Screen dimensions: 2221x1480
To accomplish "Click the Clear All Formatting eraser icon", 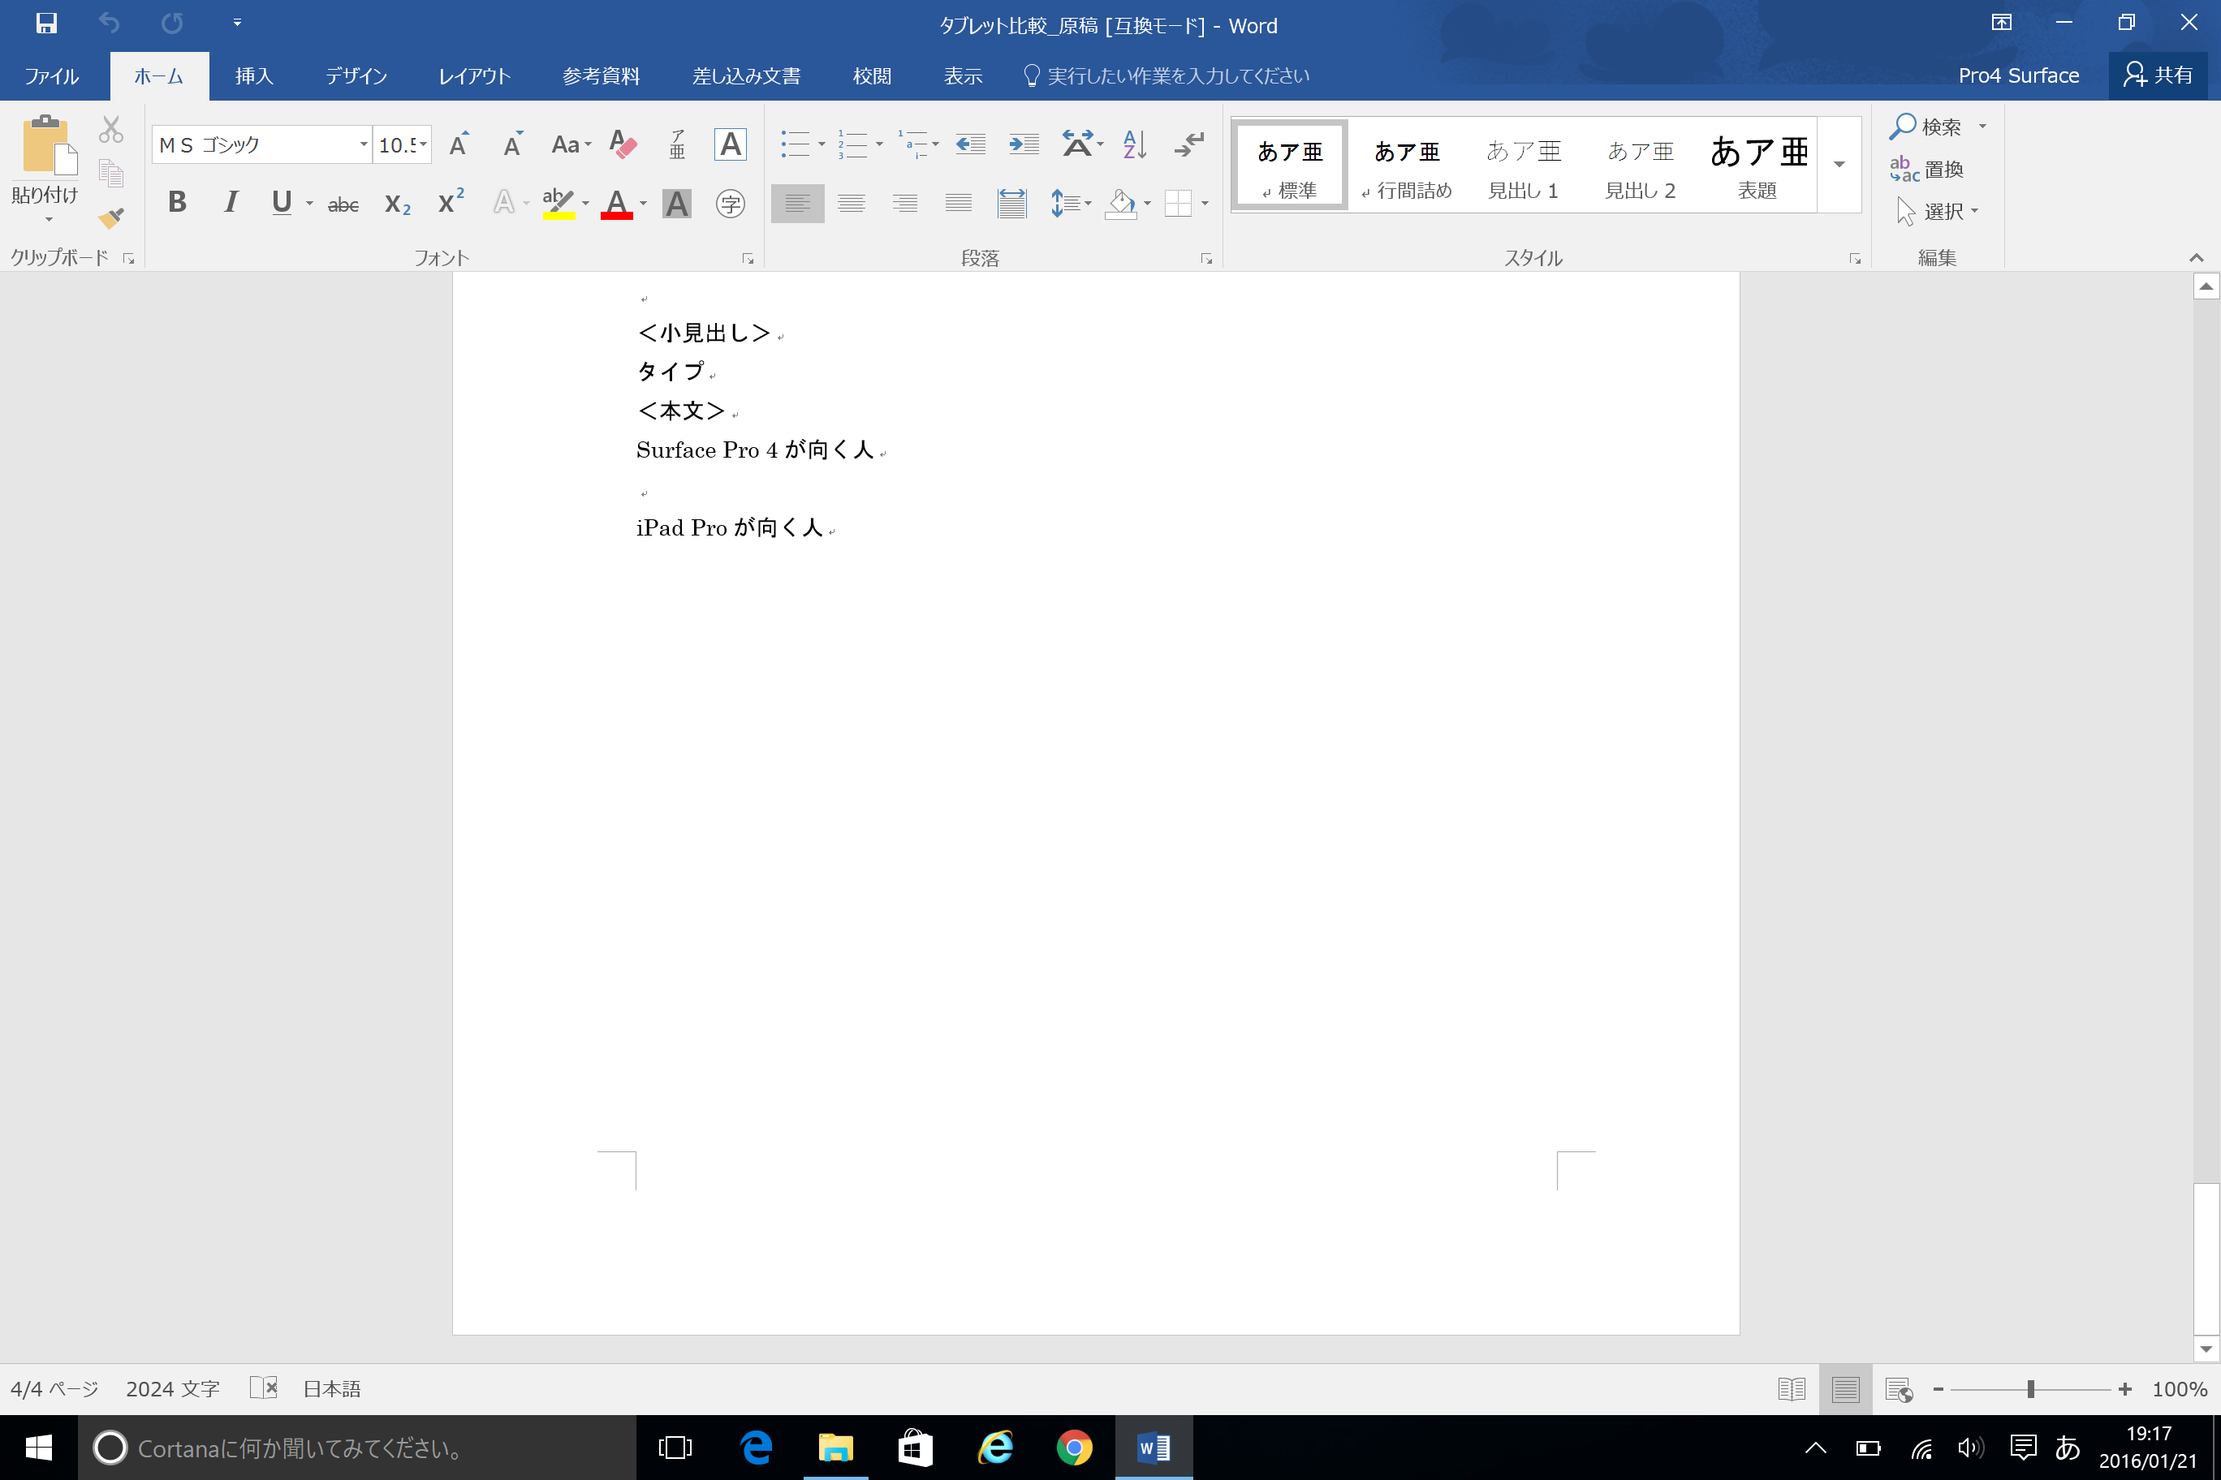I will pyautogui.click(x=623, y=144).
